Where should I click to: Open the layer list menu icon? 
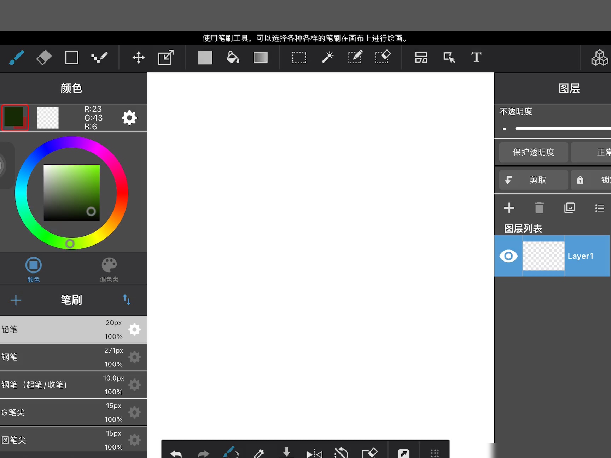[x=600, y=208]
